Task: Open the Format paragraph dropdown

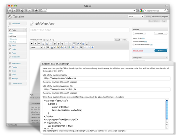Action: pos(36,47)
